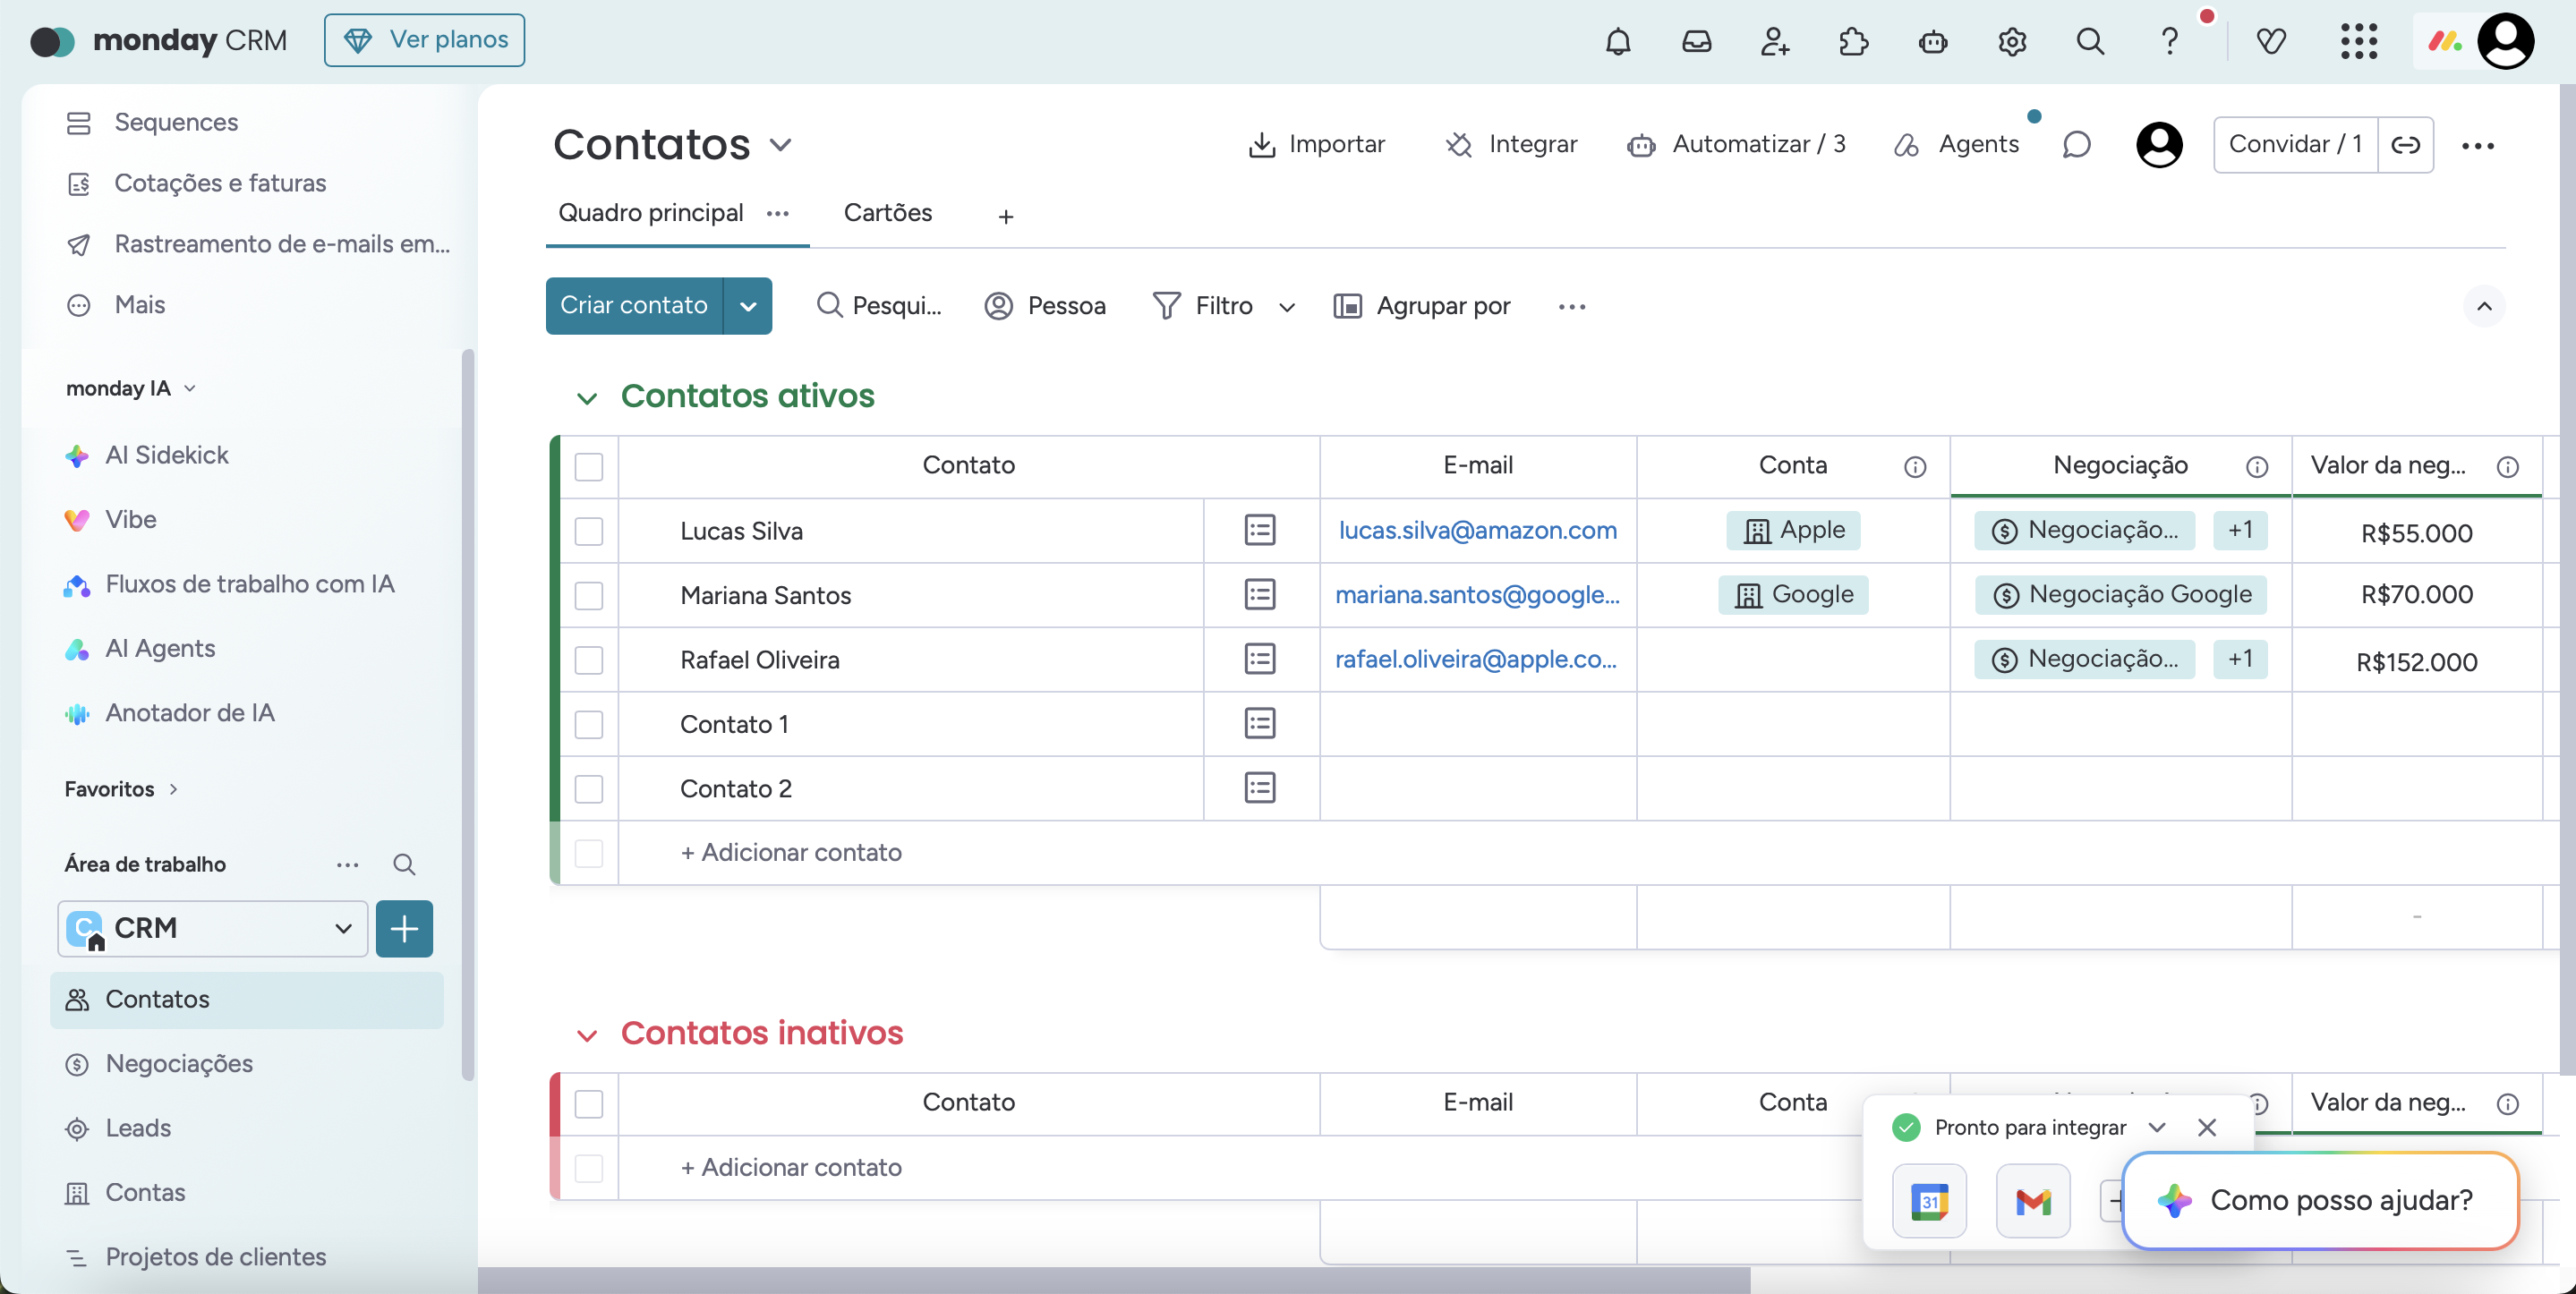Check the Contato 1 row checkbox

(x=589, y=724)
